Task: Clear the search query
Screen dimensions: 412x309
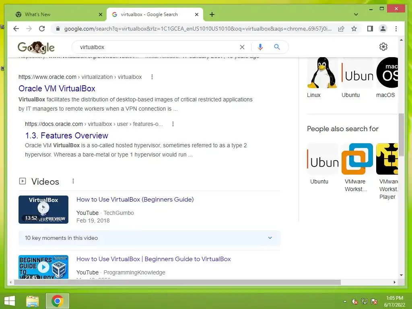Action: 242,47
